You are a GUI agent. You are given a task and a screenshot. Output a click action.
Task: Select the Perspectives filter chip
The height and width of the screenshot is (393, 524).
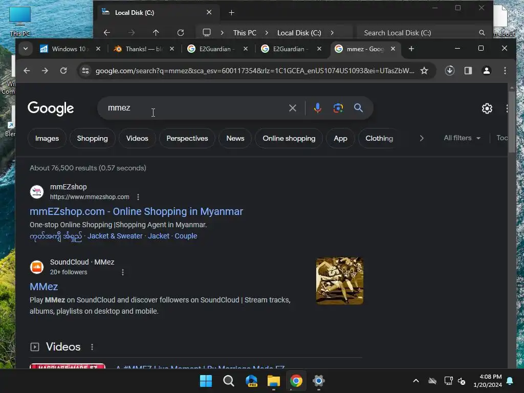coord(187,138)
